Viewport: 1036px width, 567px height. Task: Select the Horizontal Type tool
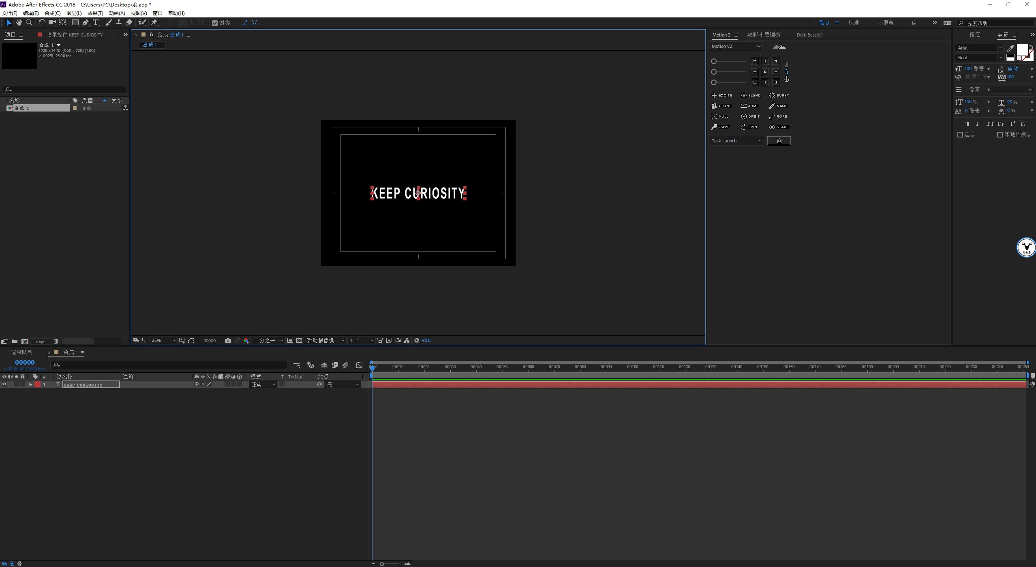tap(96, 23)
